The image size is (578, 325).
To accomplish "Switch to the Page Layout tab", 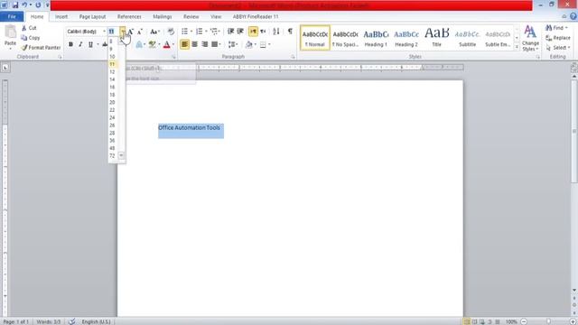I will 92,16.
